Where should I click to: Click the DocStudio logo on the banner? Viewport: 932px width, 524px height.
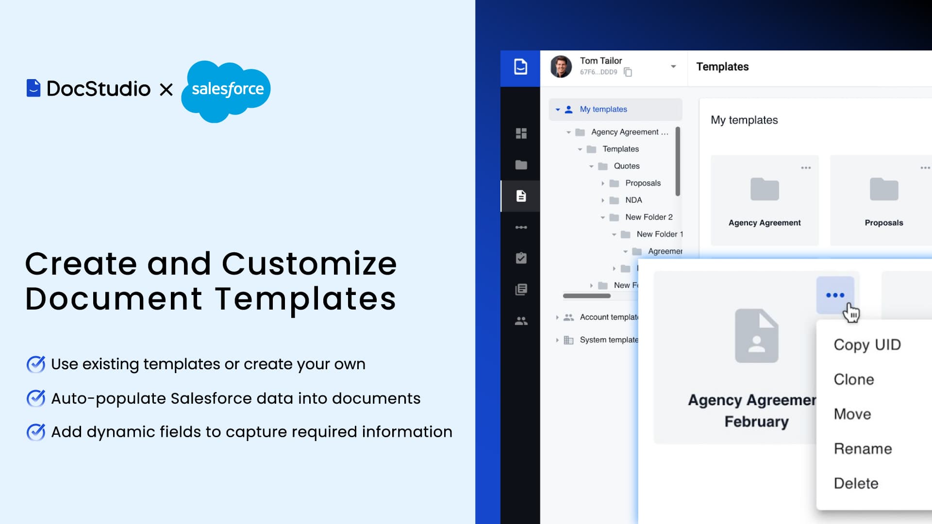88,88
